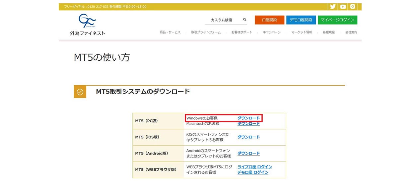The image size is (420, 191).
Task: Click the MT5（PC版） table cell
Action: click(x=158, y=121)
